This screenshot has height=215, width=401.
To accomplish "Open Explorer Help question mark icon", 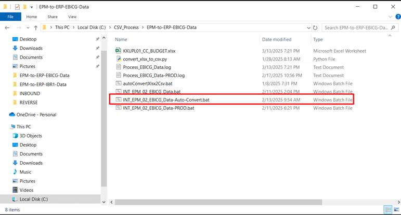I will [398, 17].
